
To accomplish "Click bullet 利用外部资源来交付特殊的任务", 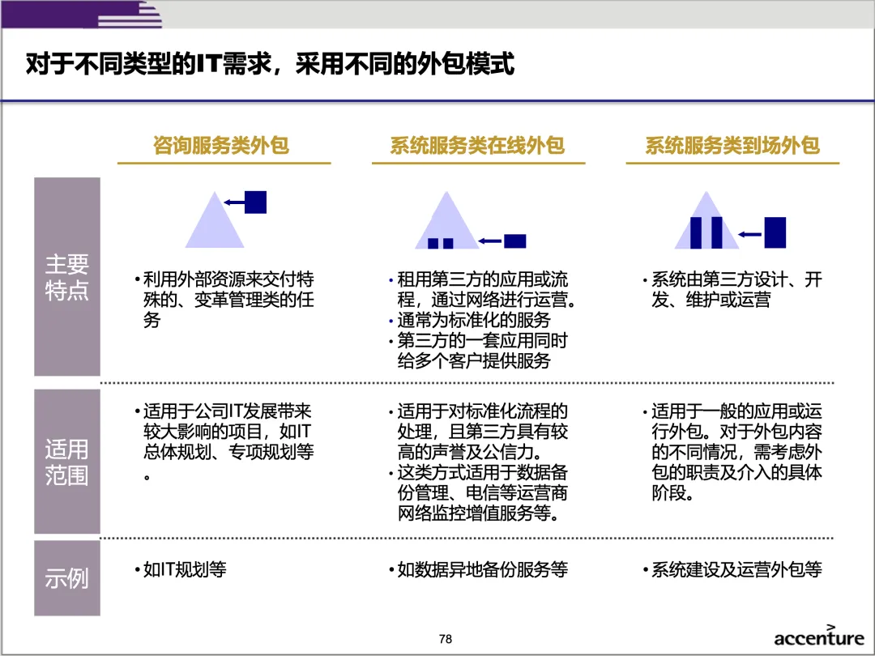I will [x=224, y=300].
